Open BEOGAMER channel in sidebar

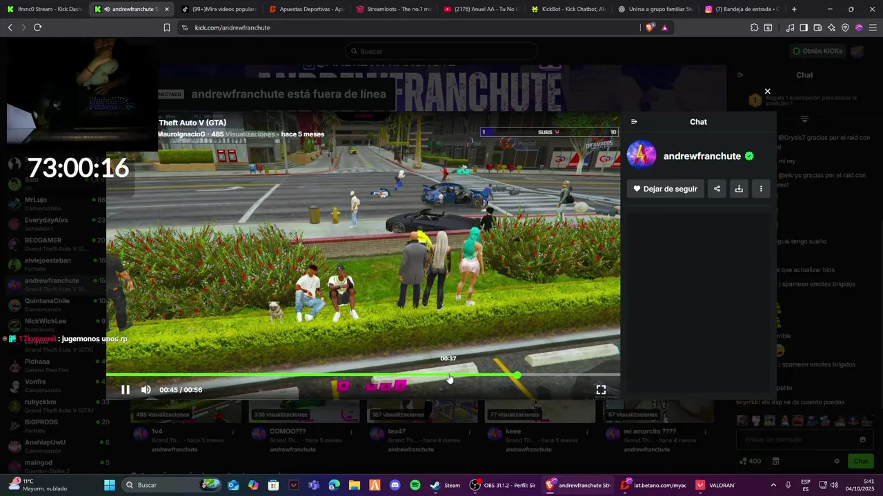point(55,243)
